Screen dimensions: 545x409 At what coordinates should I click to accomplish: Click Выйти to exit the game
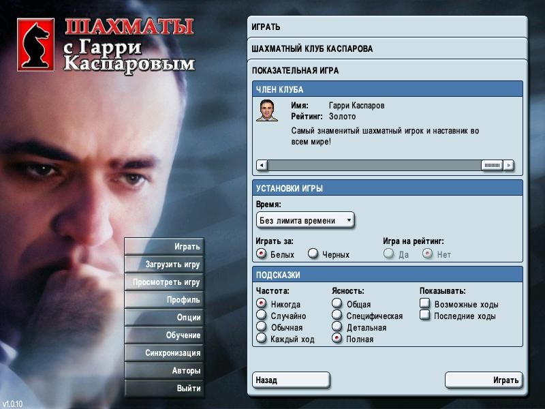164,389
